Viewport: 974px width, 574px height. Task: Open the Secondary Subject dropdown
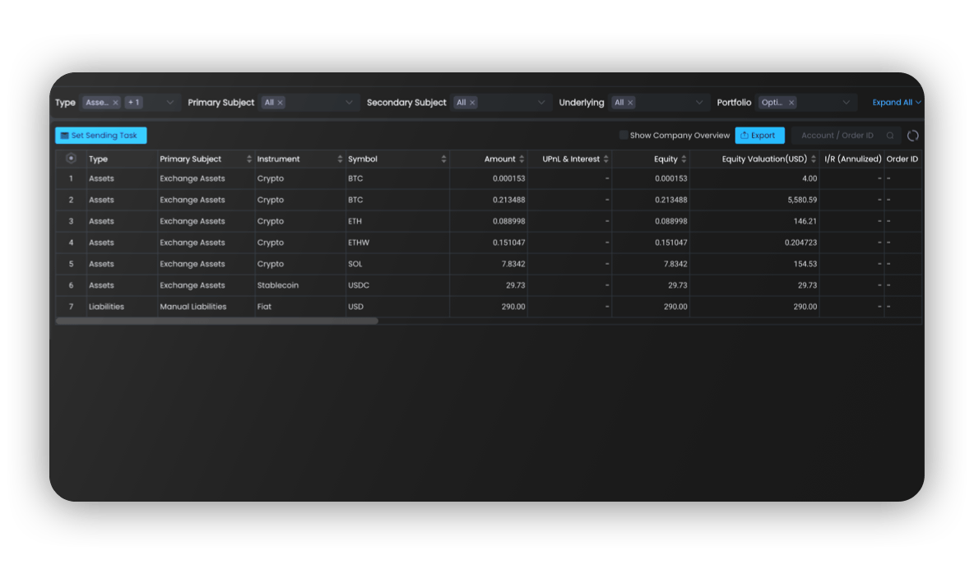coord(541,103)
